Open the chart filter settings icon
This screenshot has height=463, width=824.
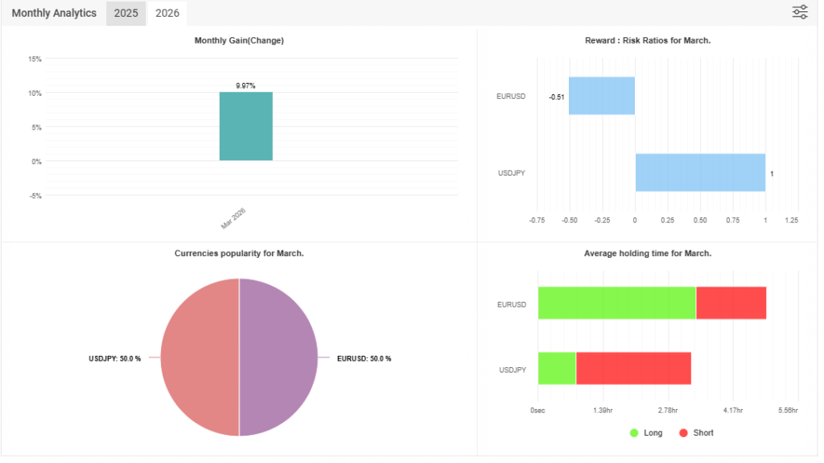click(x=799, y=12)
